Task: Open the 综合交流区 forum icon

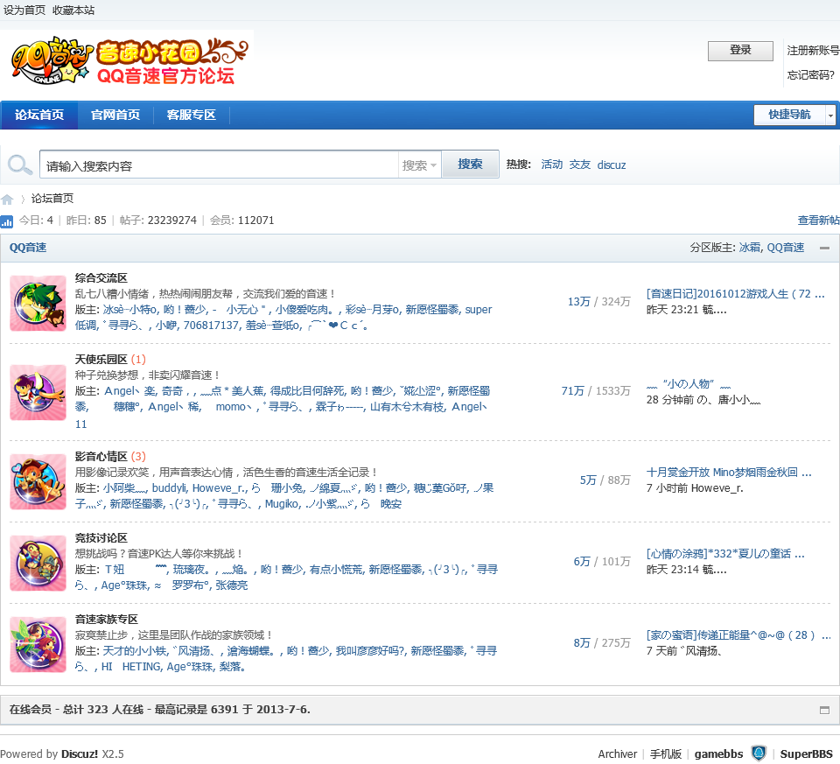Action: coord(38,304)
